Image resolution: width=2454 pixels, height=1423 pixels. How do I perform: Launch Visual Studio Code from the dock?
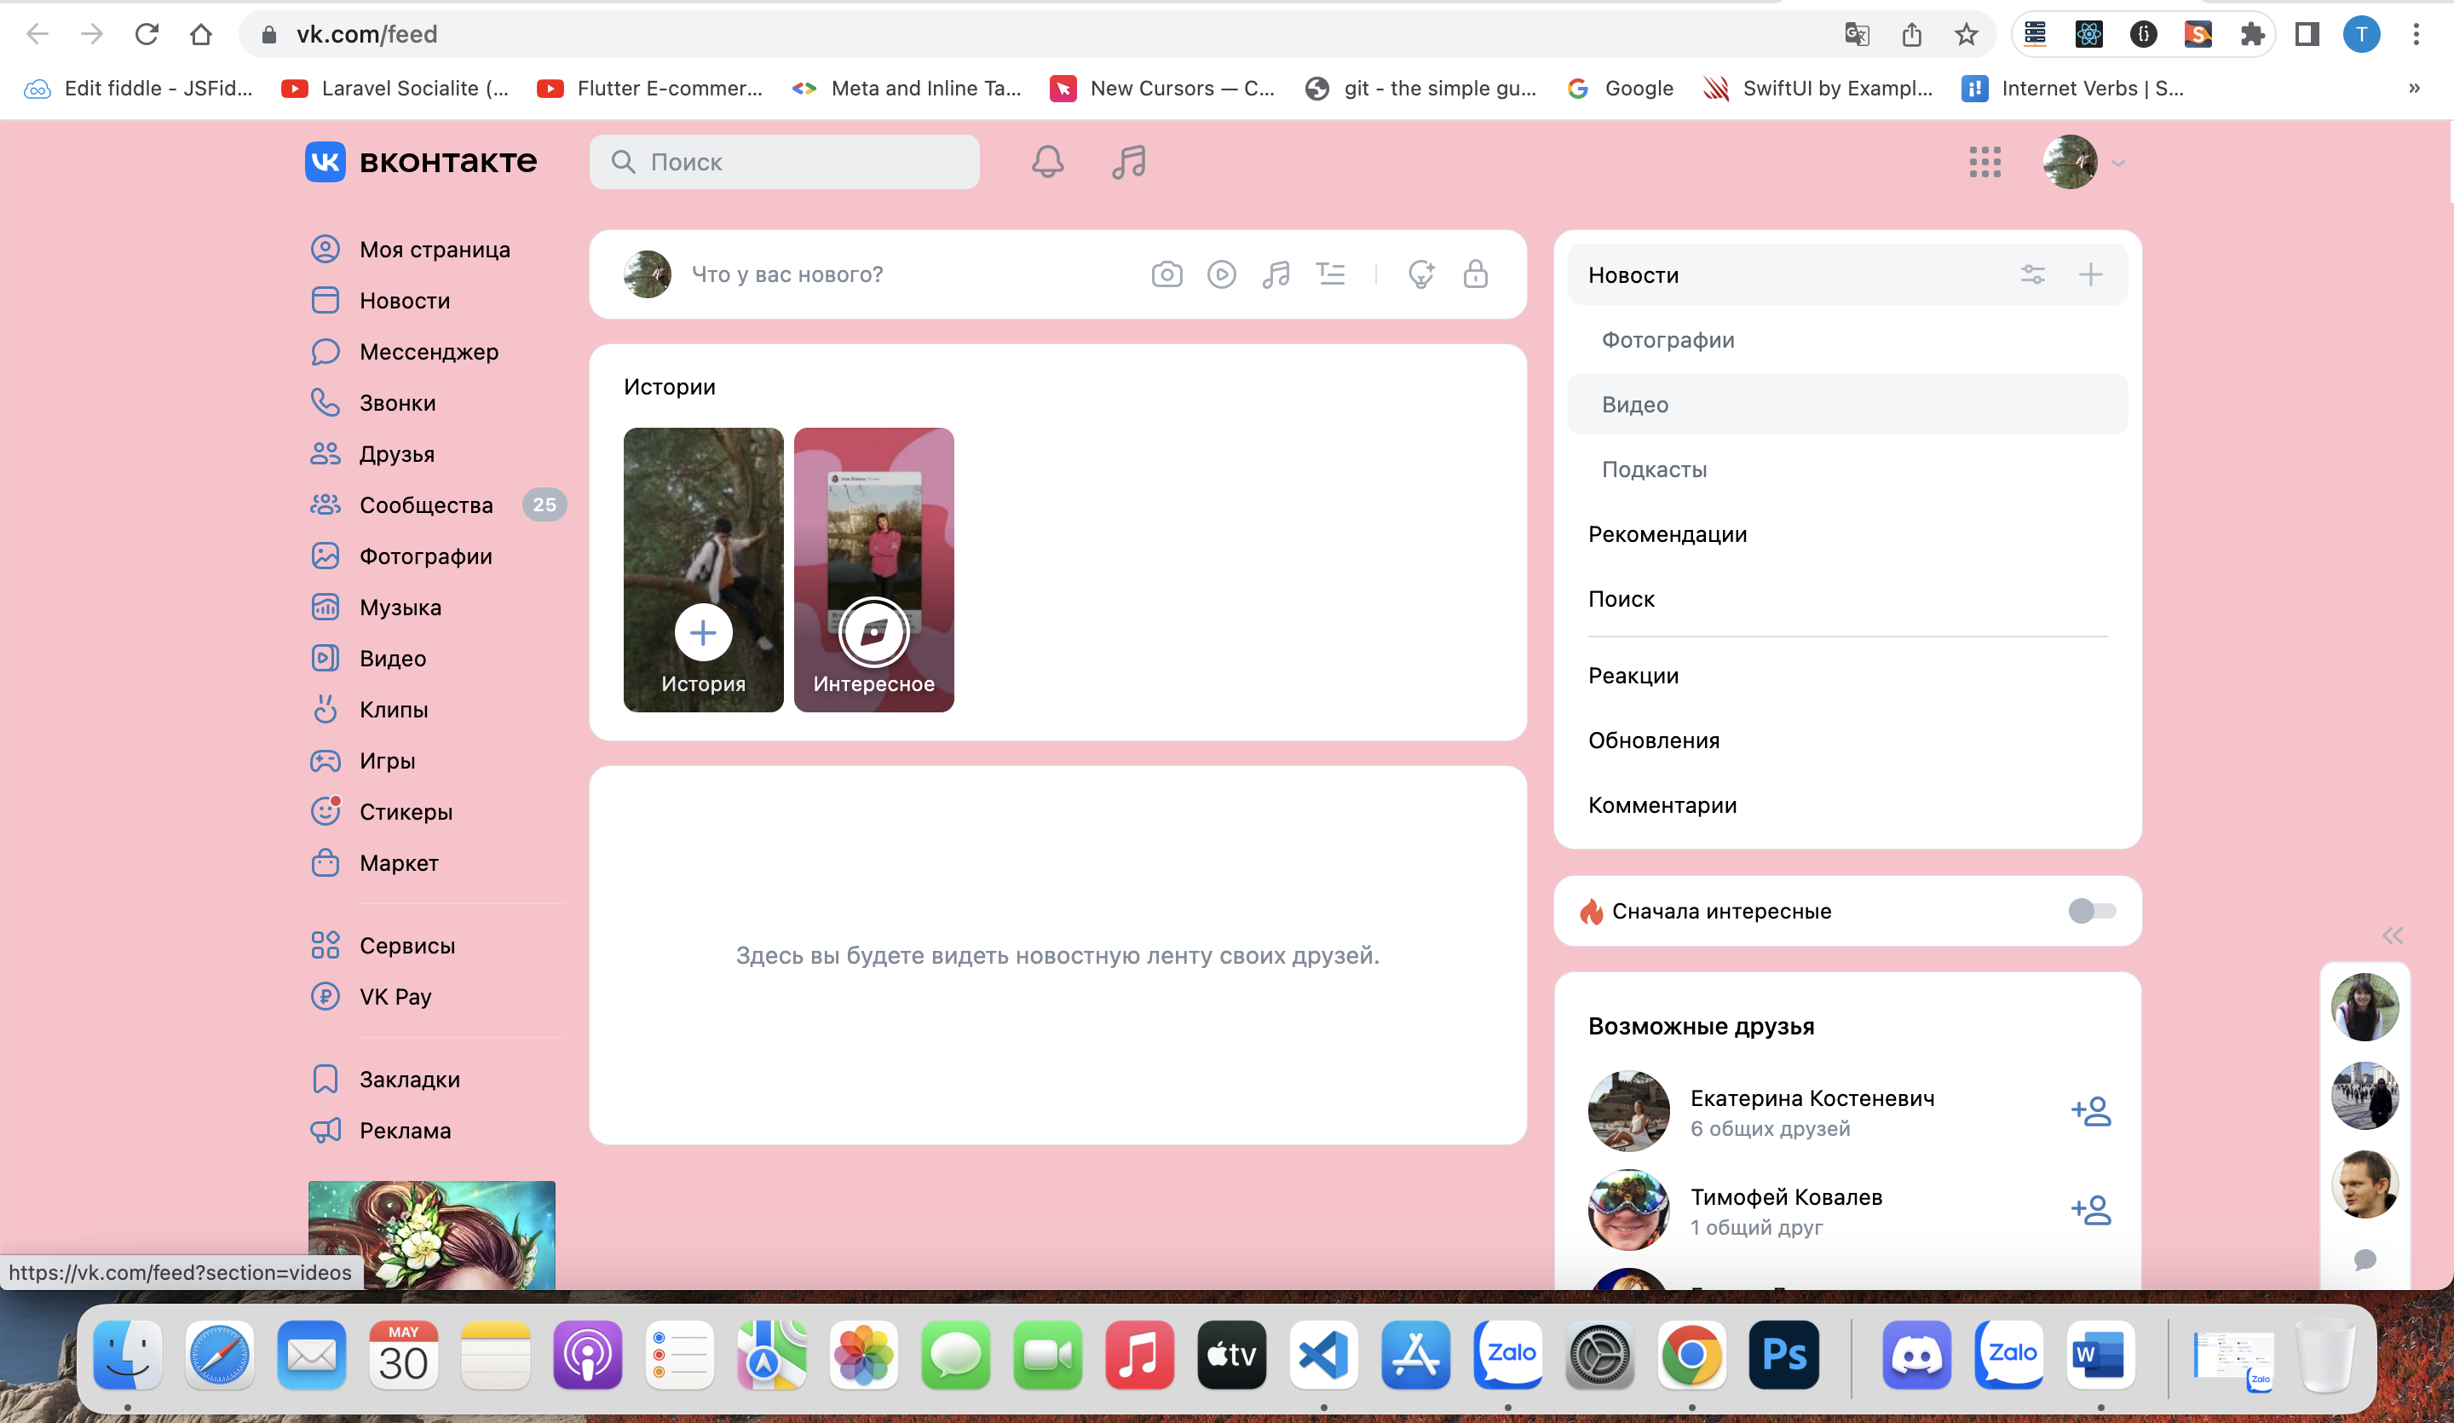[1323, 1355]
